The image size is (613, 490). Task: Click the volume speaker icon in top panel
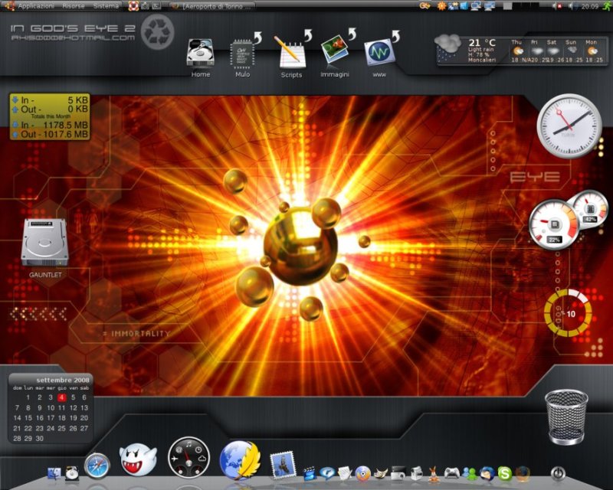[571, 5]
